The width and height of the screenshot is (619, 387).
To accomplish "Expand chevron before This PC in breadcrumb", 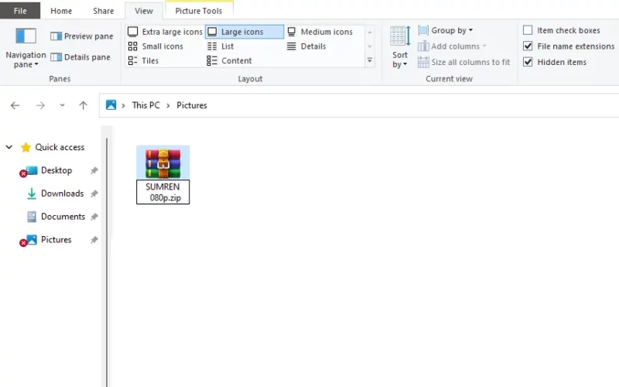I will pyautogui.click(x=124, y=105).
